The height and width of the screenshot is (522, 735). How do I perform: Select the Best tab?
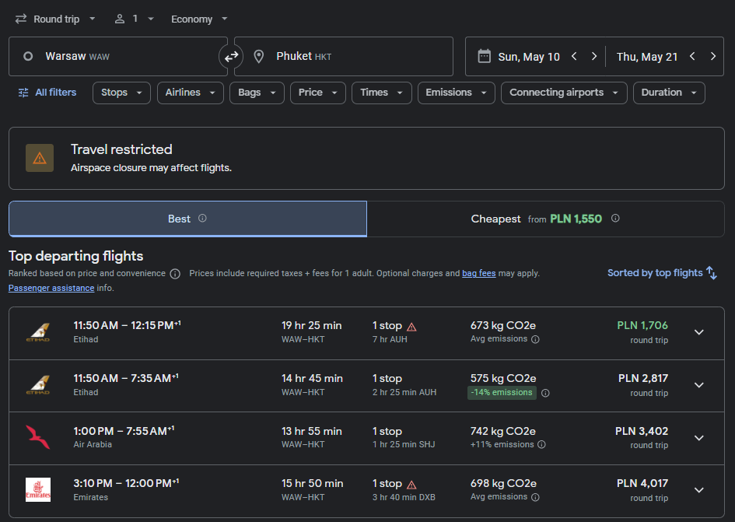pyautogui.click(x=187, y=219)
